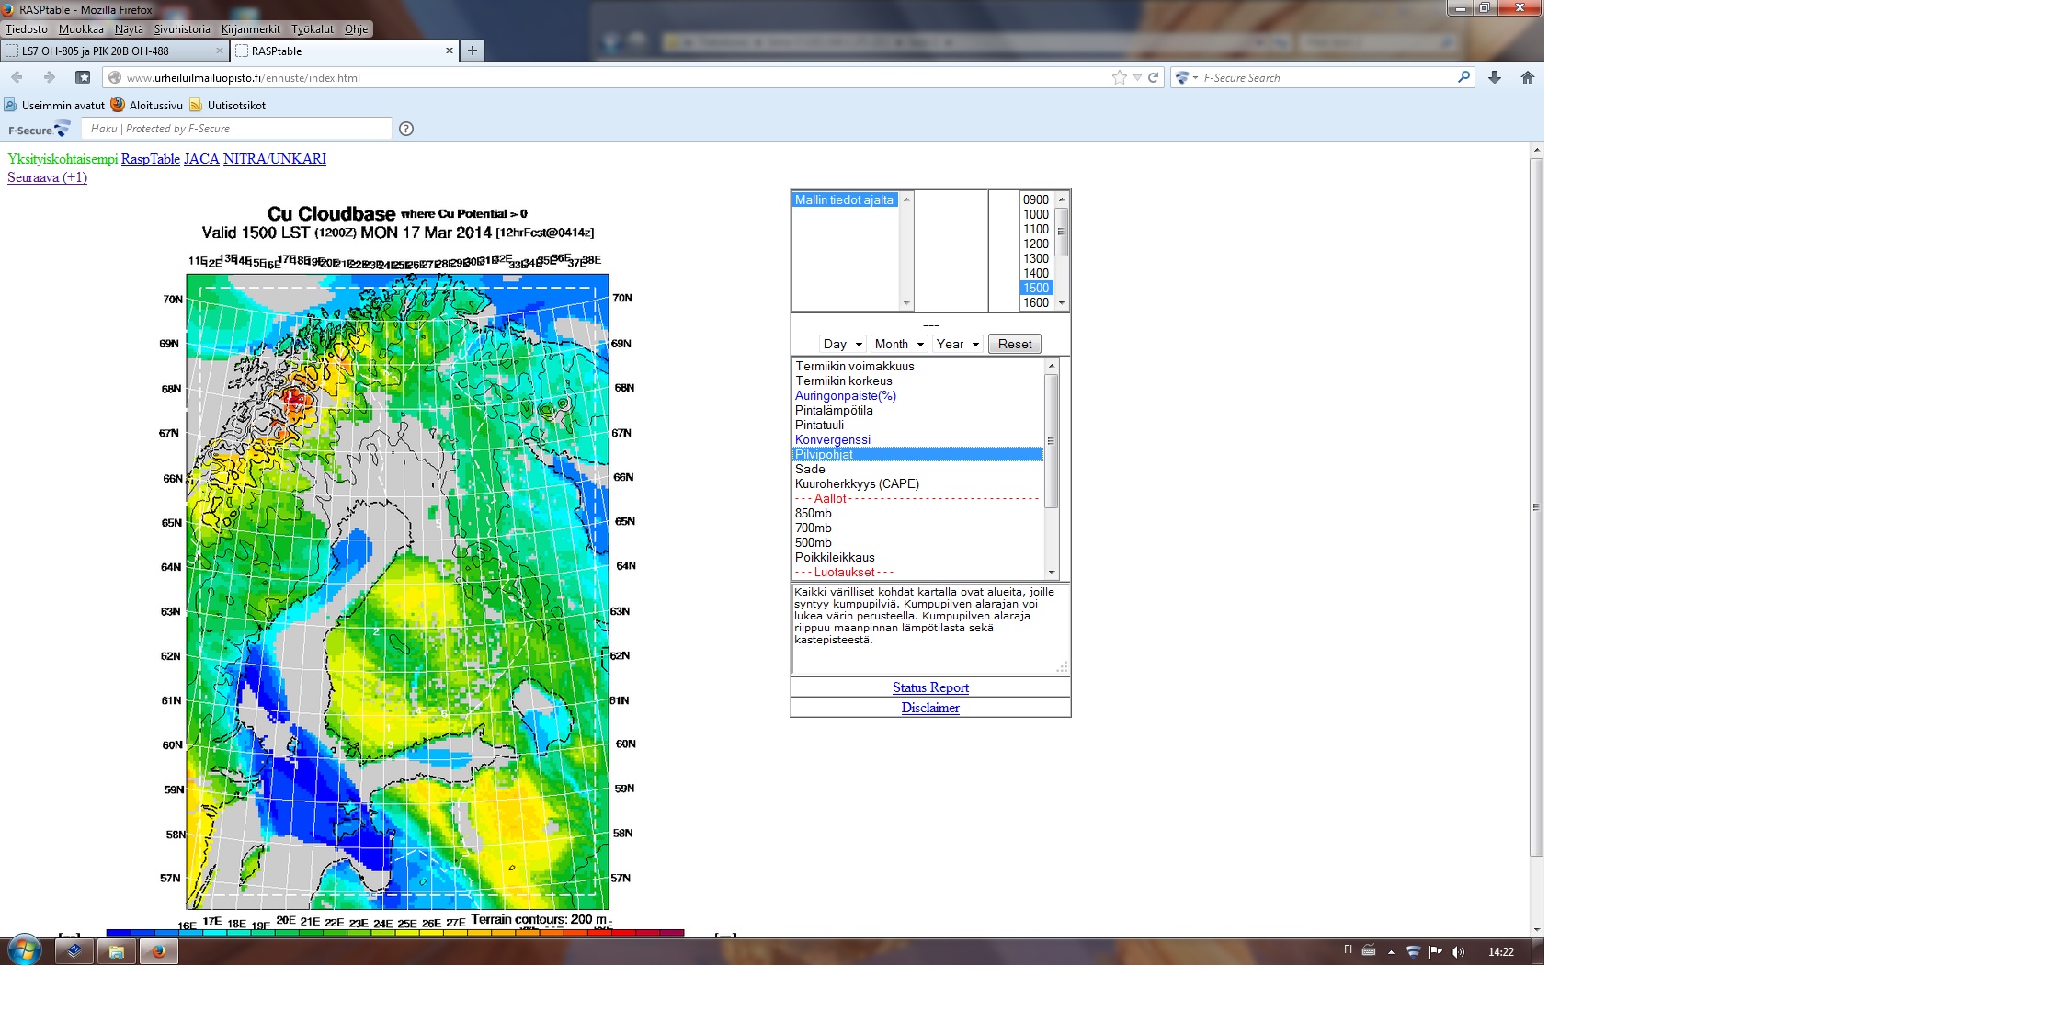Select Sade in parameter list

(x=810, y=469)
